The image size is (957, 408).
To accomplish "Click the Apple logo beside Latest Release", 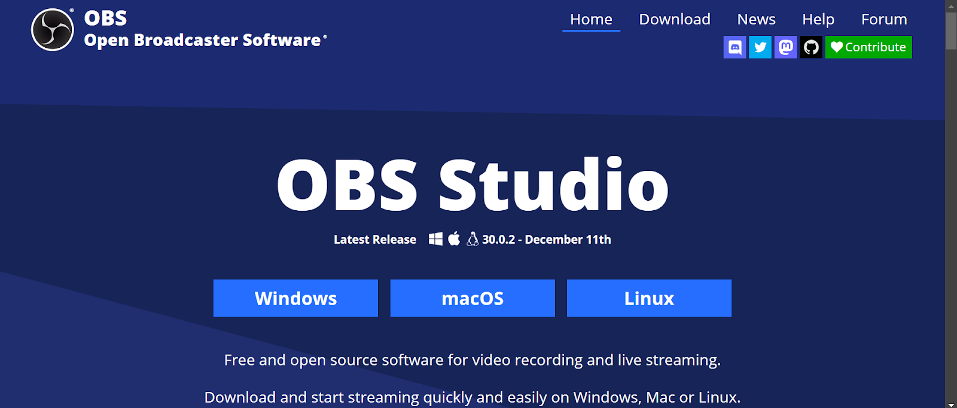I will 454,238.
